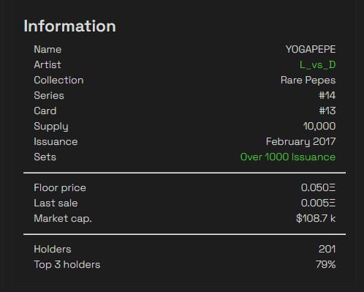Viewport: 364px width, 292px height.
Task: Select the Information heading
Action: tap(69, 26)
